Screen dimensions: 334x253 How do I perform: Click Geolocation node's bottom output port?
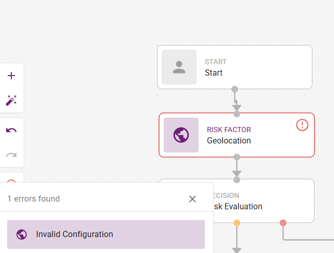click(237, 157)
